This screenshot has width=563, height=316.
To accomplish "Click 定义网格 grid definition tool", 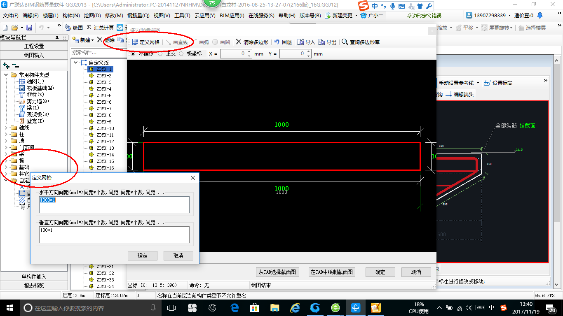I will (145, 42).
